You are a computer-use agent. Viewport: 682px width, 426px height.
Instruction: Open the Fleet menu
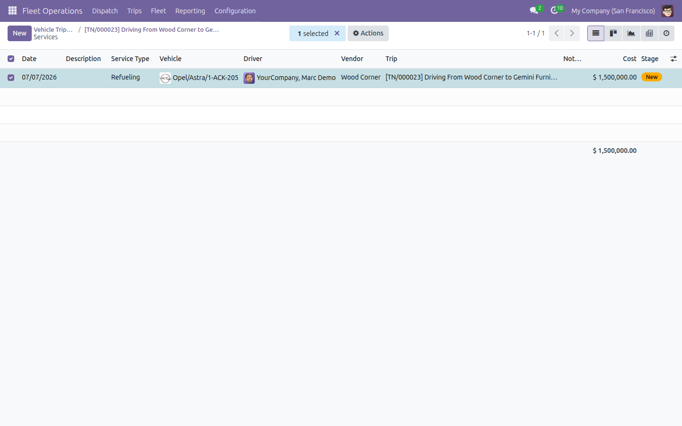tap(159, 10)
